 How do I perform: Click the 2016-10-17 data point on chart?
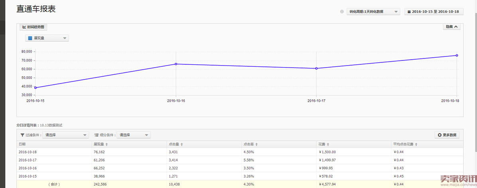tap(316, 68)
